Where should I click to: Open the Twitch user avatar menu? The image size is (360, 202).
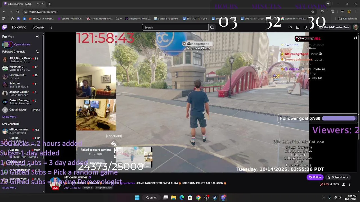[x=355, y=27]
